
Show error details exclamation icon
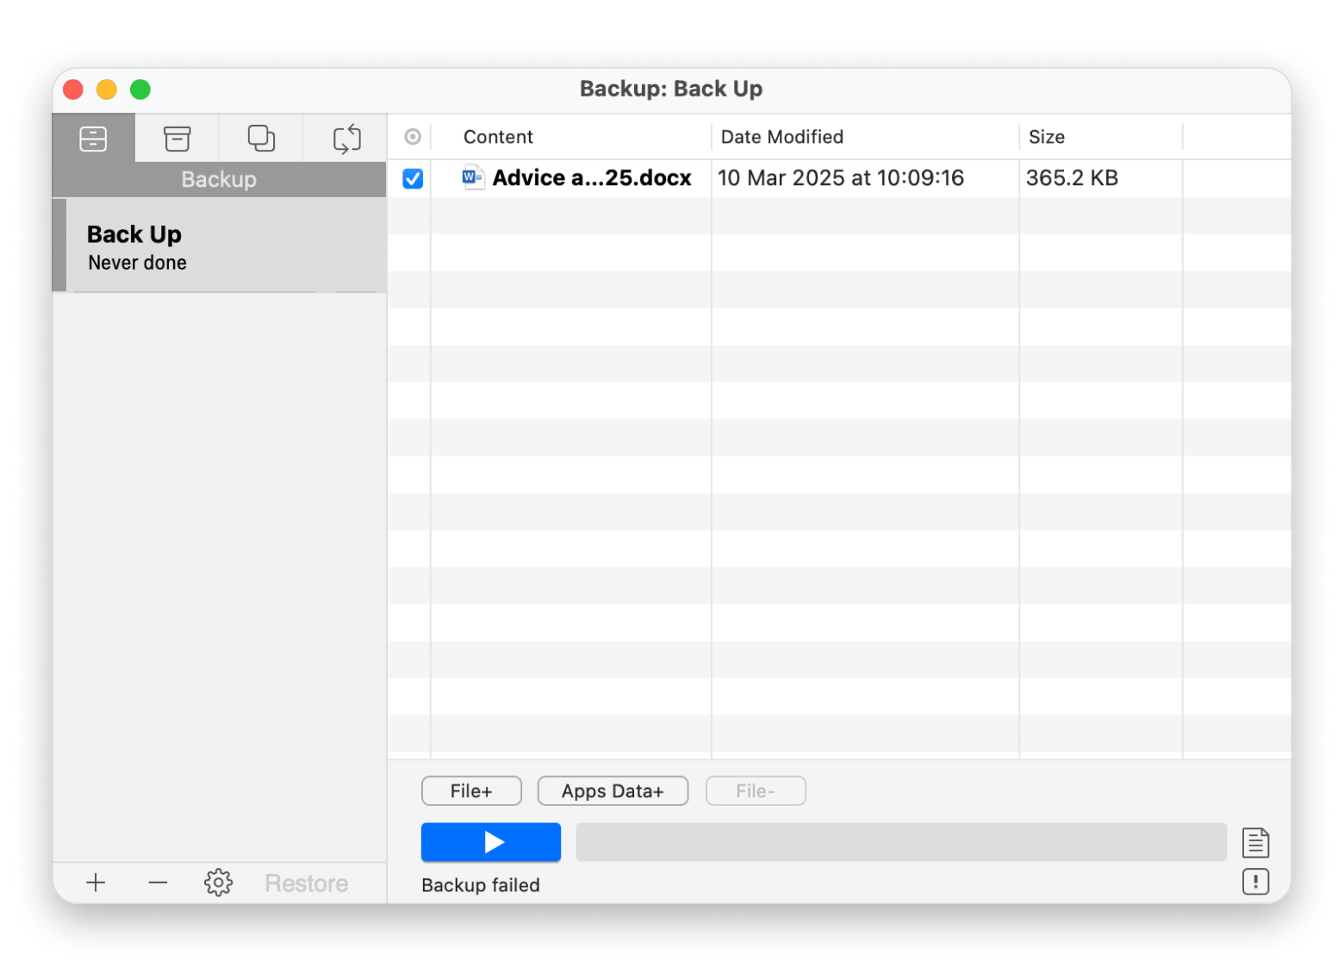tap(1255, 882)
